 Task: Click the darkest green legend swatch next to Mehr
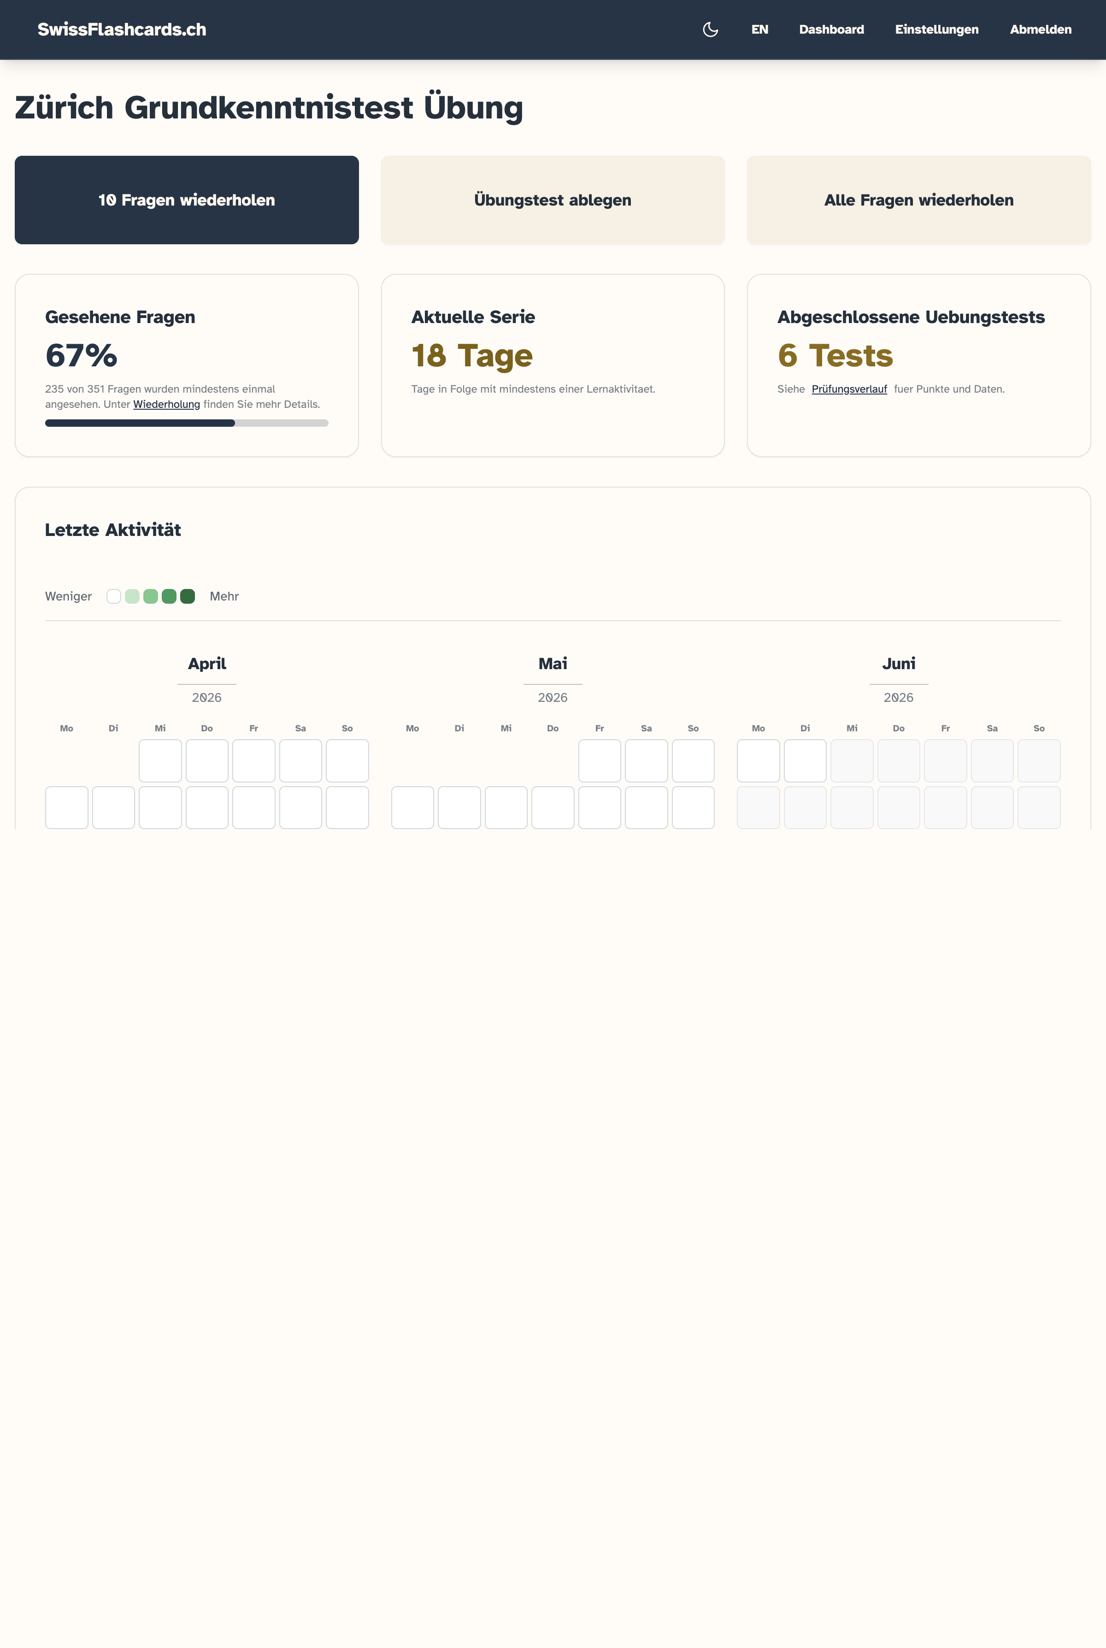188,597
